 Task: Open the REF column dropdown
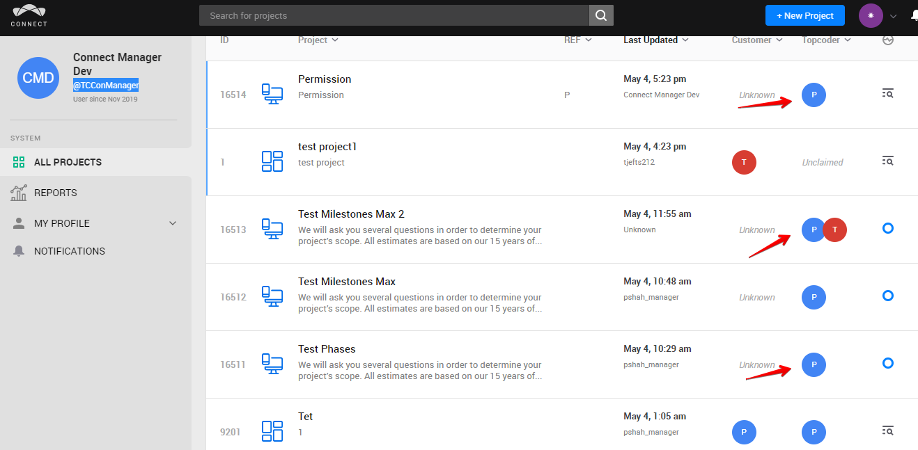click(x=578, y=40)
